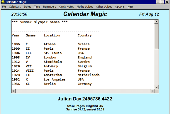Click the clock time 23:36:50
170x114 pixels.
coord(19,14)
